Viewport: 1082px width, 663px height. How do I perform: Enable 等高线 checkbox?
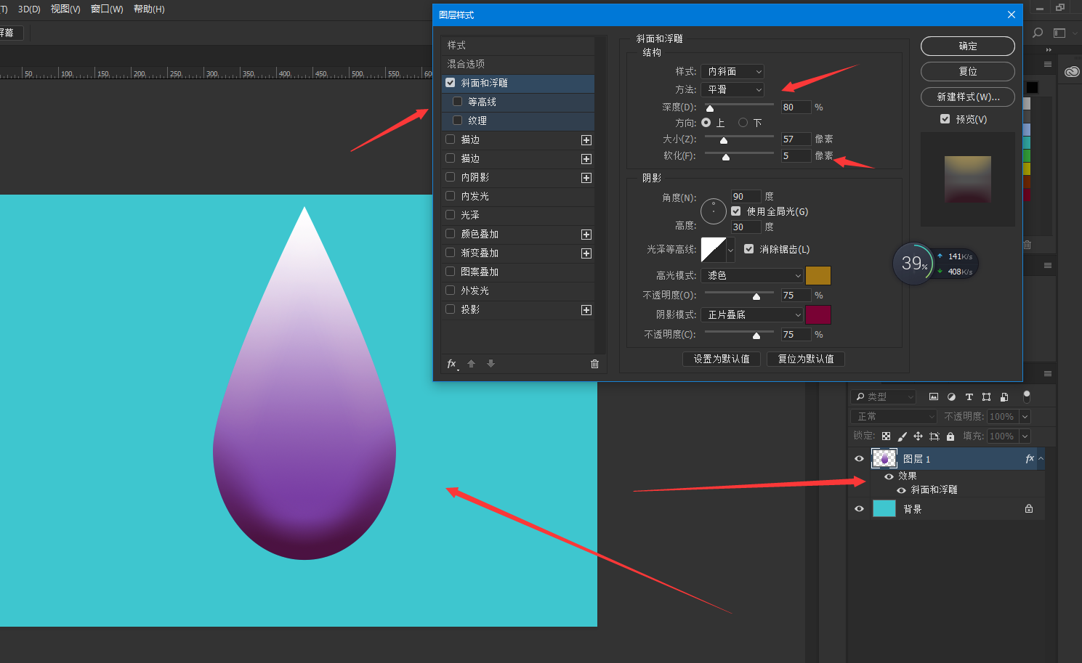tap(458, 102)
